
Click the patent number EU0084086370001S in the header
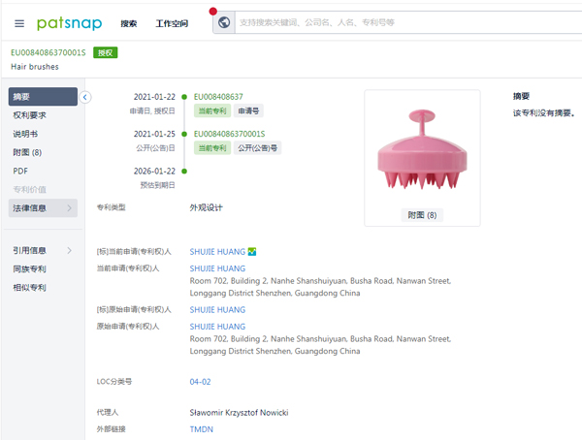(x=48, y=52)
